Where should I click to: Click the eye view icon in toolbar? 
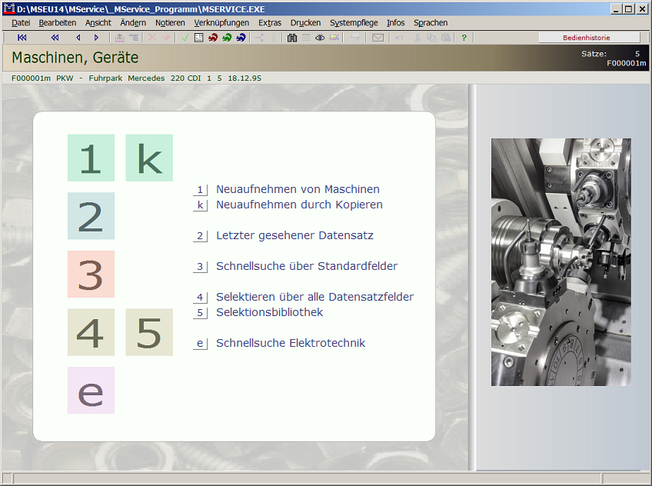tap(320, 37)
